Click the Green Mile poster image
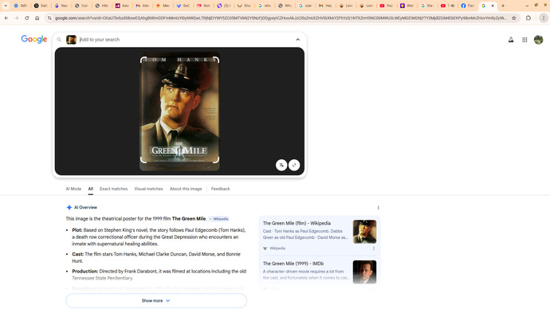This screenshot has height=309, width=550. click(179, 111)
